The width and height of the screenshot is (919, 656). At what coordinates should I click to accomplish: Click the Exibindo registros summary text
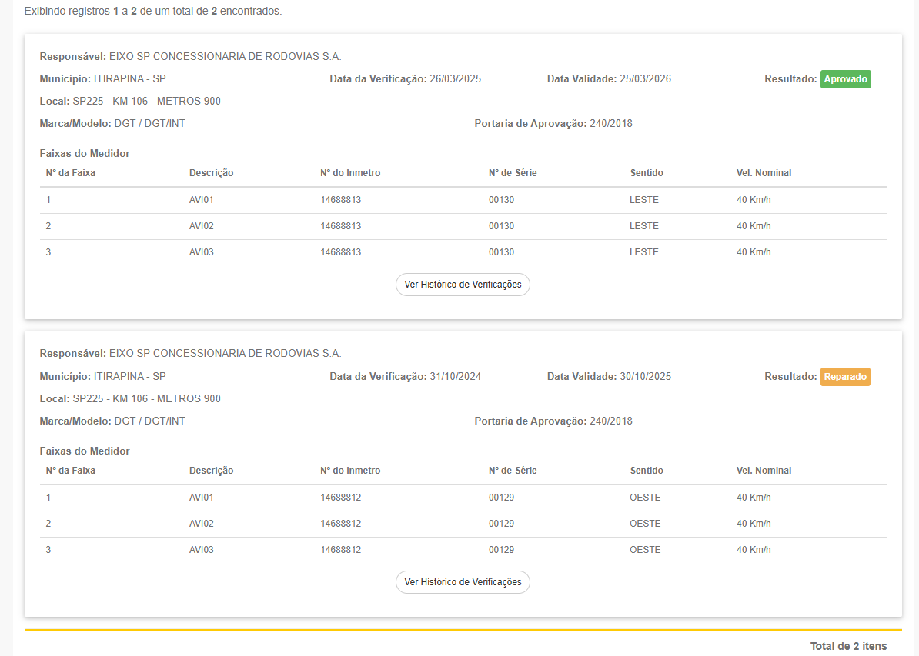(x=153, y=12)
